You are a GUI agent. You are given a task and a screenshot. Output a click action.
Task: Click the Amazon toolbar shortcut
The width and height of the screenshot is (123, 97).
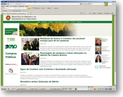click(48, 8)
